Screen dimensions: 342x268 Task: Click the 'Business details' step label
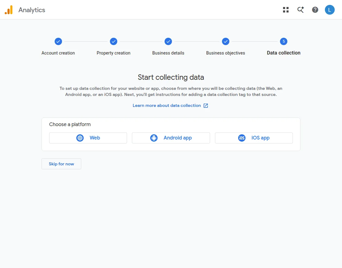pyautogui.click(x=168, y=53)
